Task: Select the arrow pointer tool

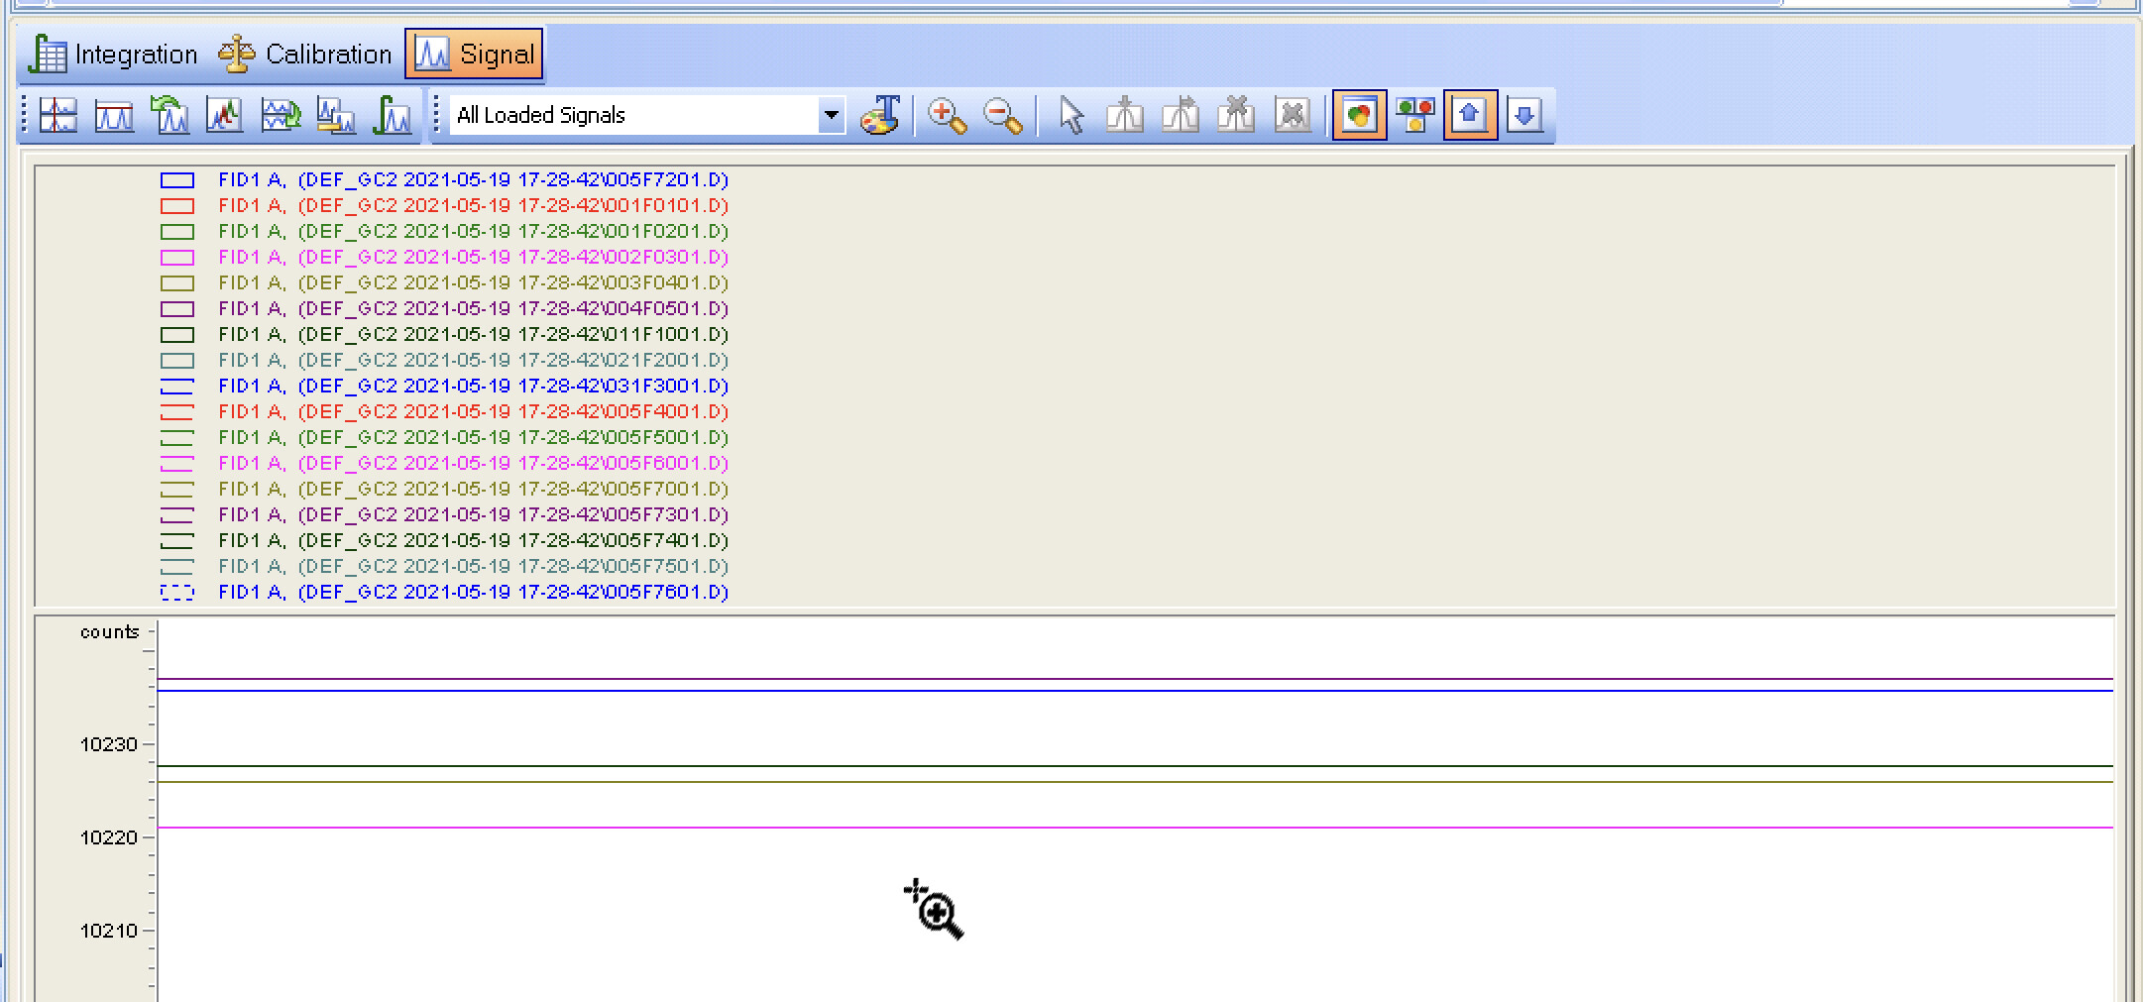Action: coord(1071,115)
